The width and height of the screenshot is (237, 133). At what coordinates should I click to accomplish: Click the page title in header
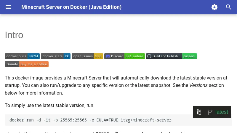click(x=71, y=7)
